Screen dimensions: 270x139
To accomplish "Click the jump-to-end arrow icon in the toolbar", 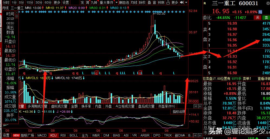I will [x=181, y=2].
